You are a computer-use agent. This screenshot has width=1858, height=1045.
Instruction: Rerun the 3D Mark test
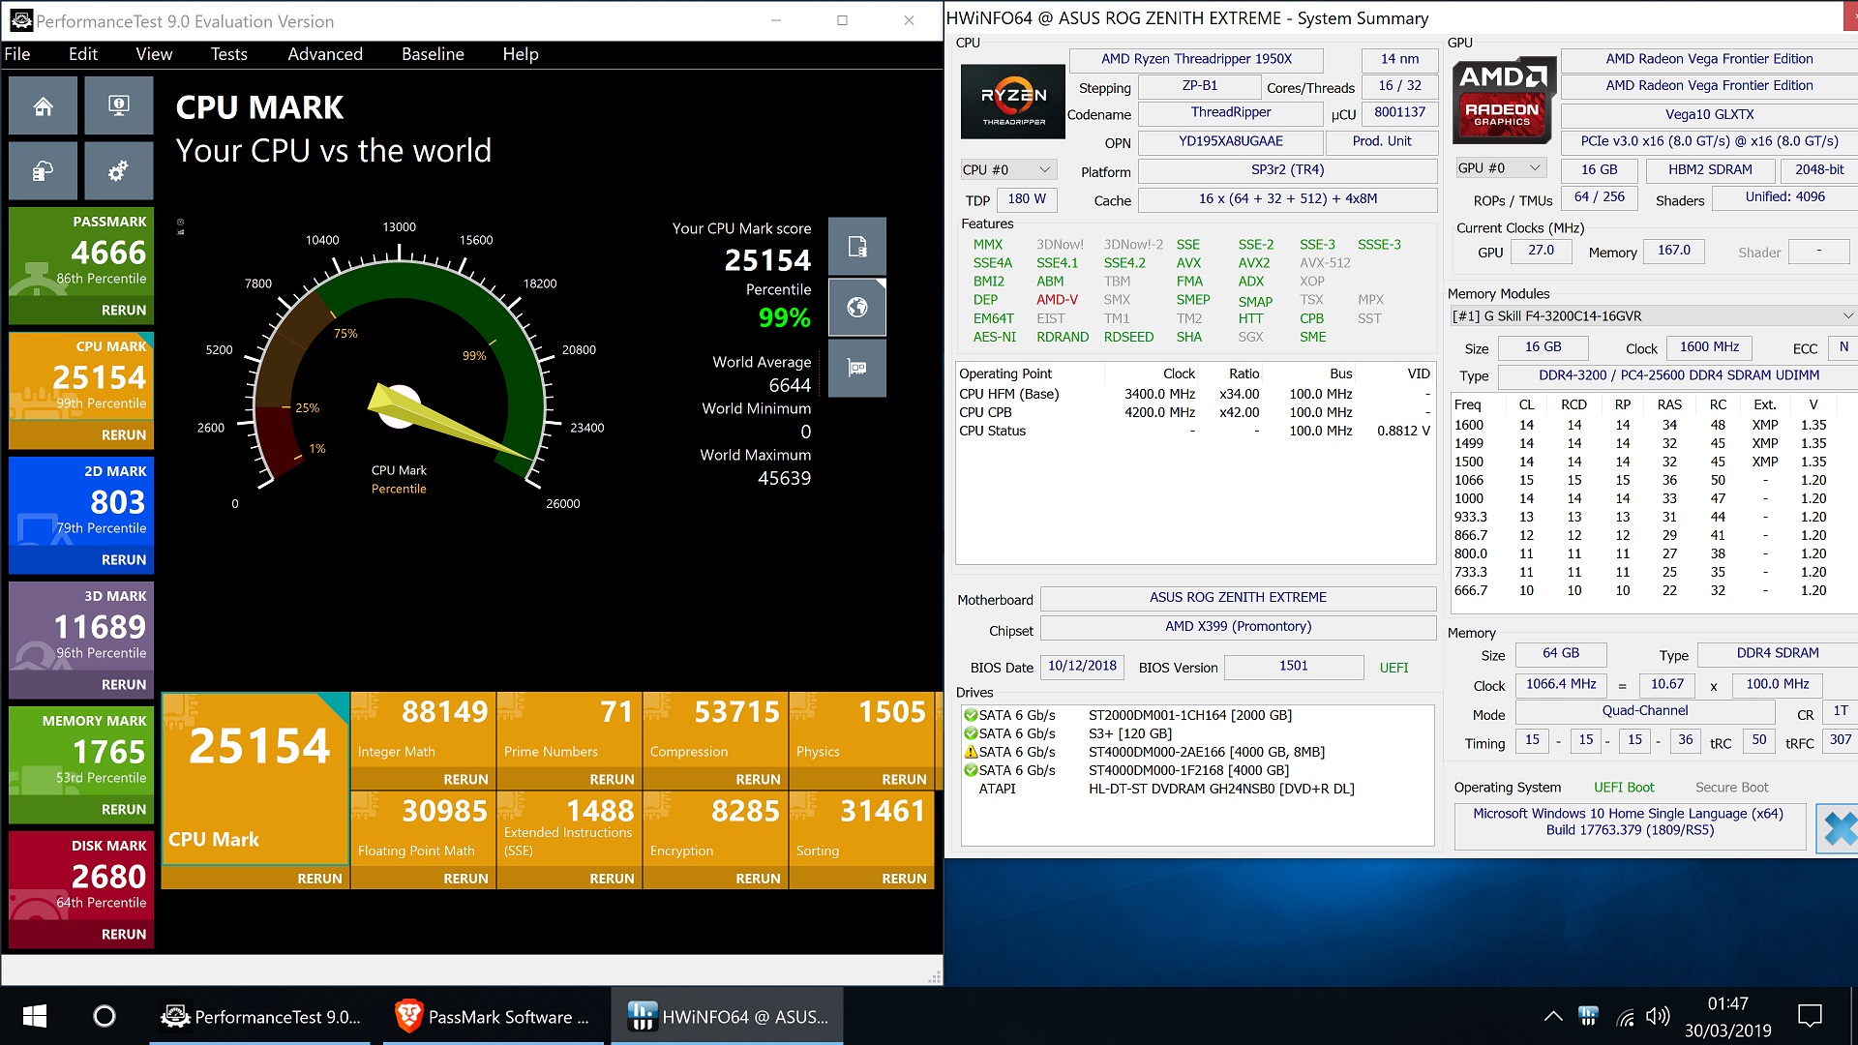point(124,685)
